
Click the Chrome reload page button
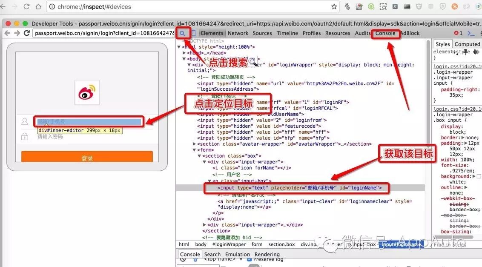coord(26,6)
